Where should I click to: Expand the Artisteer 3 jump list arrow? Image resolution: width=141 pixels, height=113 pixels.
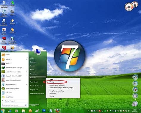pyautogui.click(x=27, y=59)
